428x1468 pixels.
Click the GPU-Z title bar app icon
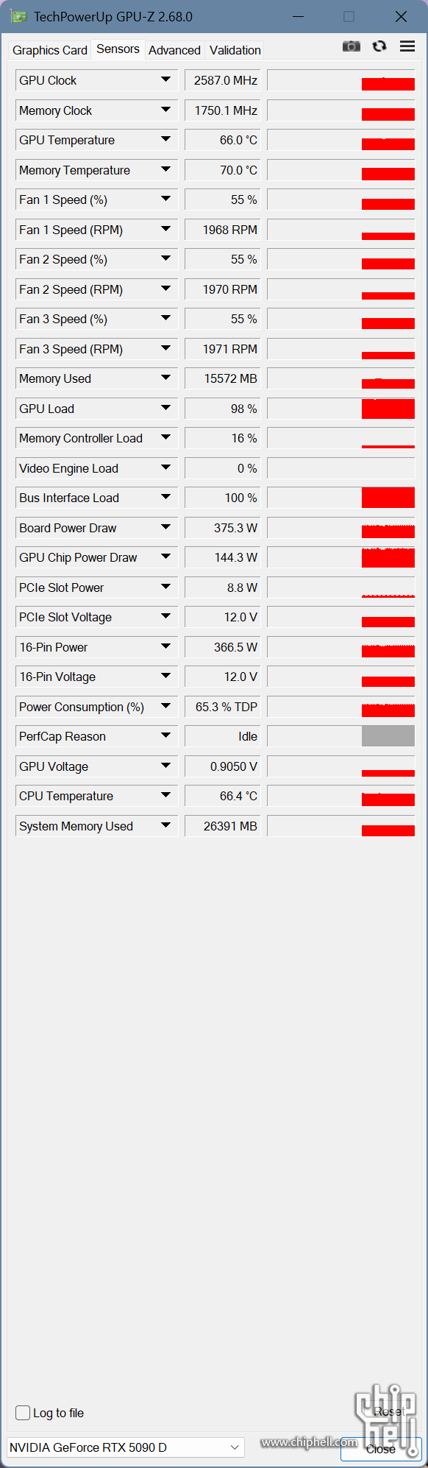click(19, 16)
